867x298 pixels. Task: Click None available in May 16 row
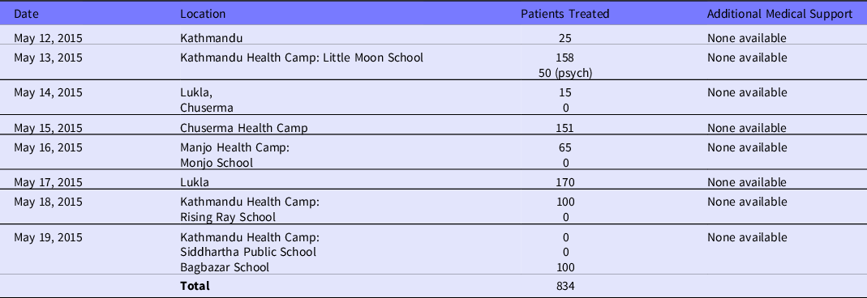[x=747, y=147]
